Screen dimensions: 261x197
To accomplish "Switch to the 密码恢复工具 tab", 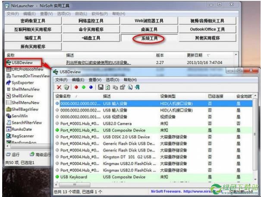I will 33,21.
